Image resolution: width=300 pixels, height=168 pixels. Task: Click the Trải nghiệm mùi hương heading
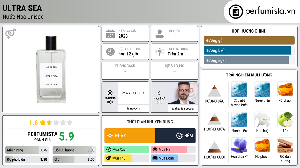(x=249, y=75)
